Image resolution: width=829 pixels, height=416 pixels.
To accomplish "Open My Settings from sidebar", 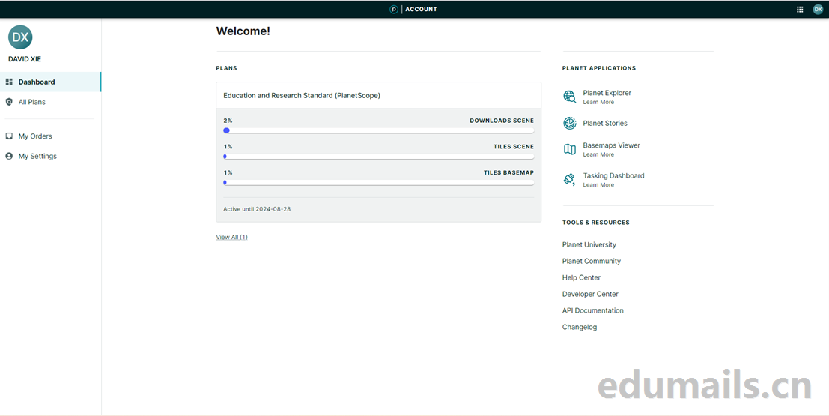I will click(x=37, y=157).
